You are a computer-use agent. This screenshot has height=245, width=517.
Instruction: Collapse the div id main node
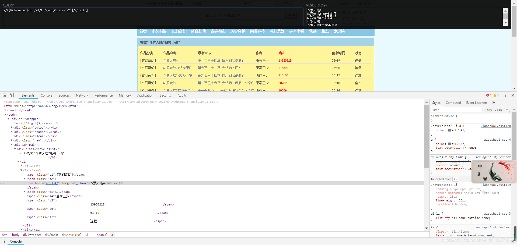[x=12, y=145]
